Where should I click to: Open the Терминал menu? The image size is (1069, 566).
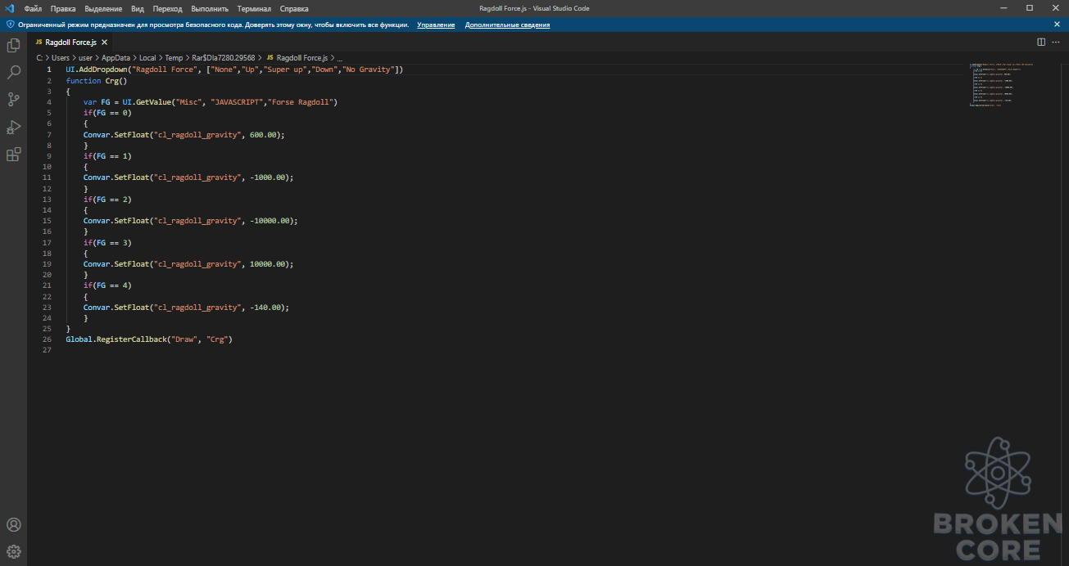pos(254,8)
